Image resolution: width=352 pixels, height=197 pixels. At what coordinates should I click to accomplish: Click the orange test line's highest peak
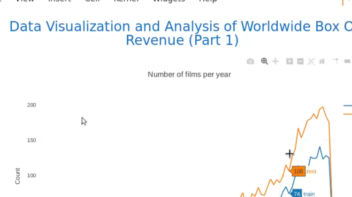[323, 107]
